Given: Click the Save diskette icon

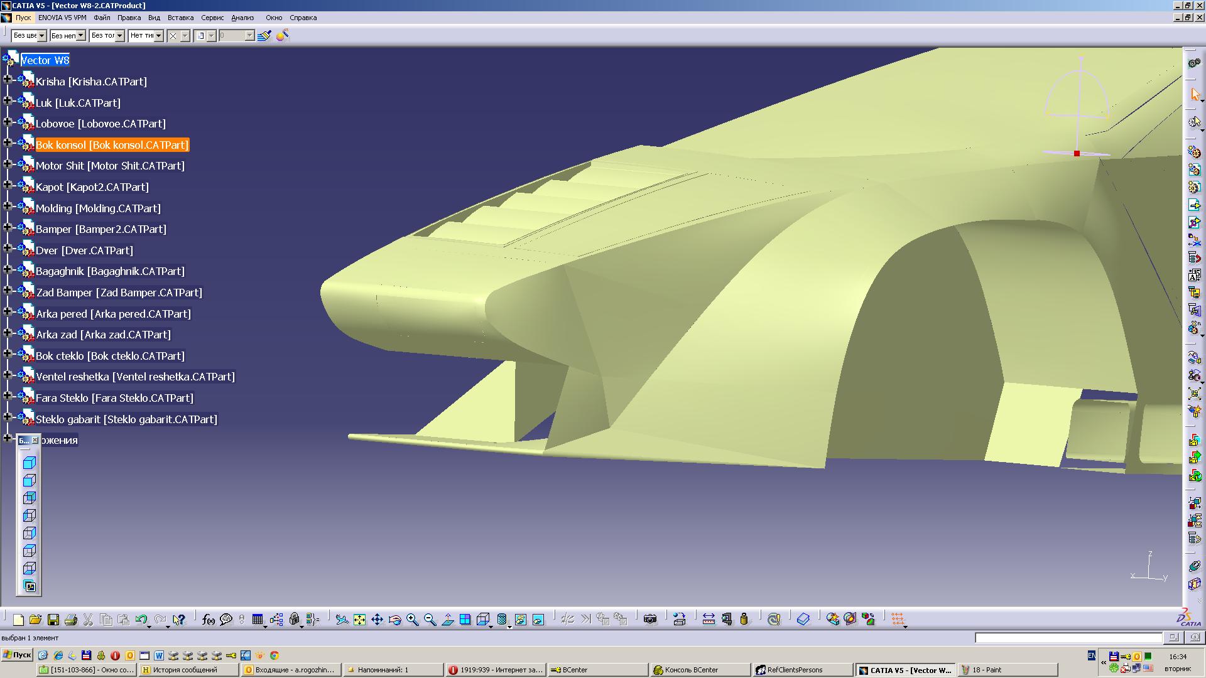Looking at the screenshot, I should [53, 620].
